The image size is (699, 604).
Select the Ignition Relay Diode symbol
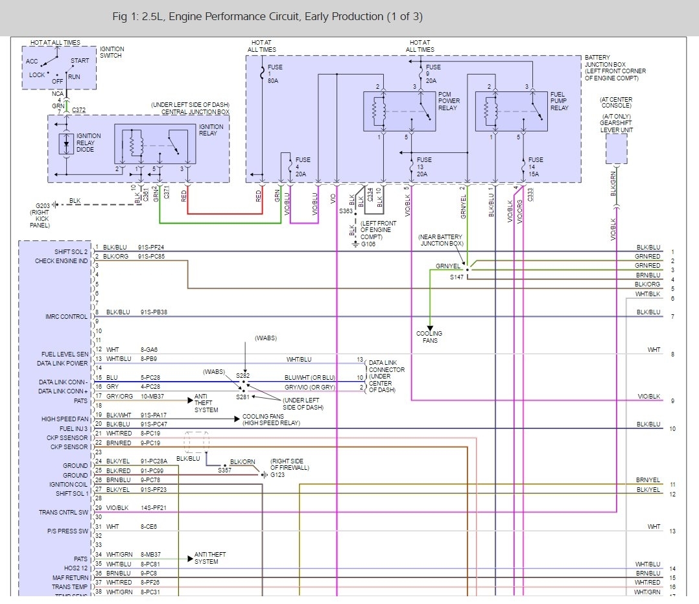67,145
